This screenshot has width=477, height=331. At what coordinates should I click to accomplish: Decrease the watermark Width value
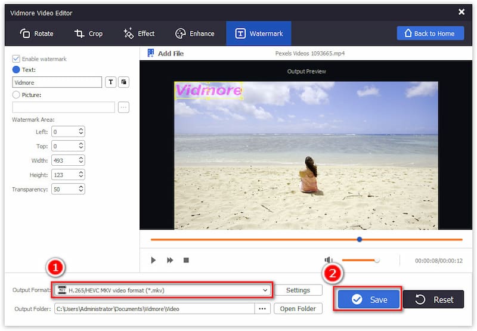click(81, 163)
